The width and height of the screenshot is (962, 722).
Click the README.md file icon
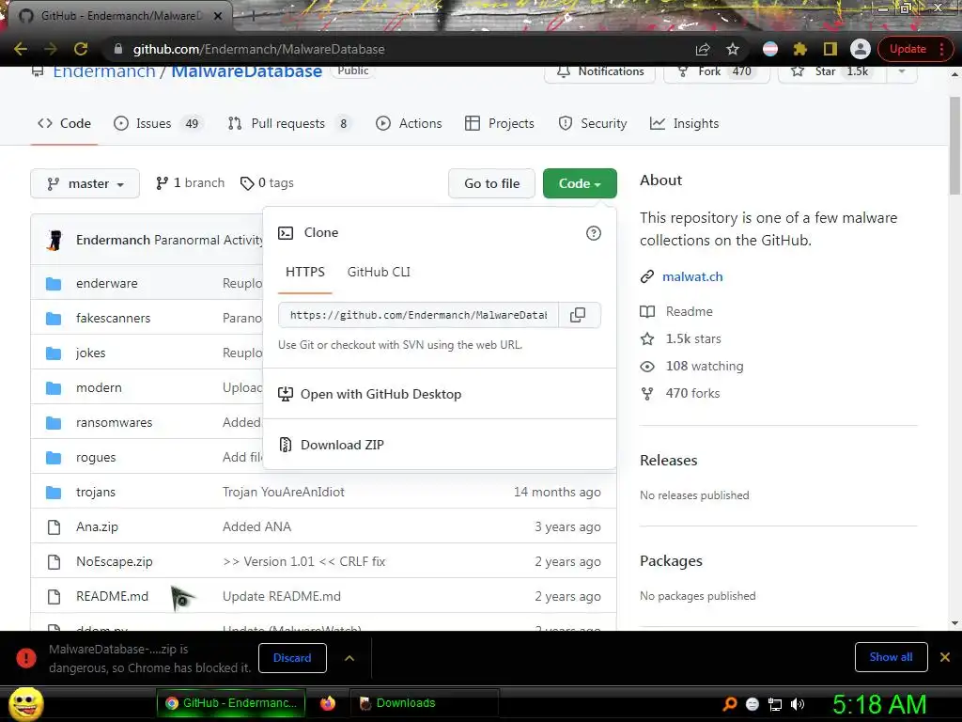[x=54, y=597]
